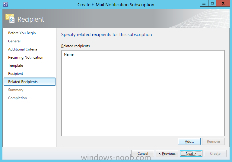Click the Add... button
232x162 pixels.
tap(189, 142)
